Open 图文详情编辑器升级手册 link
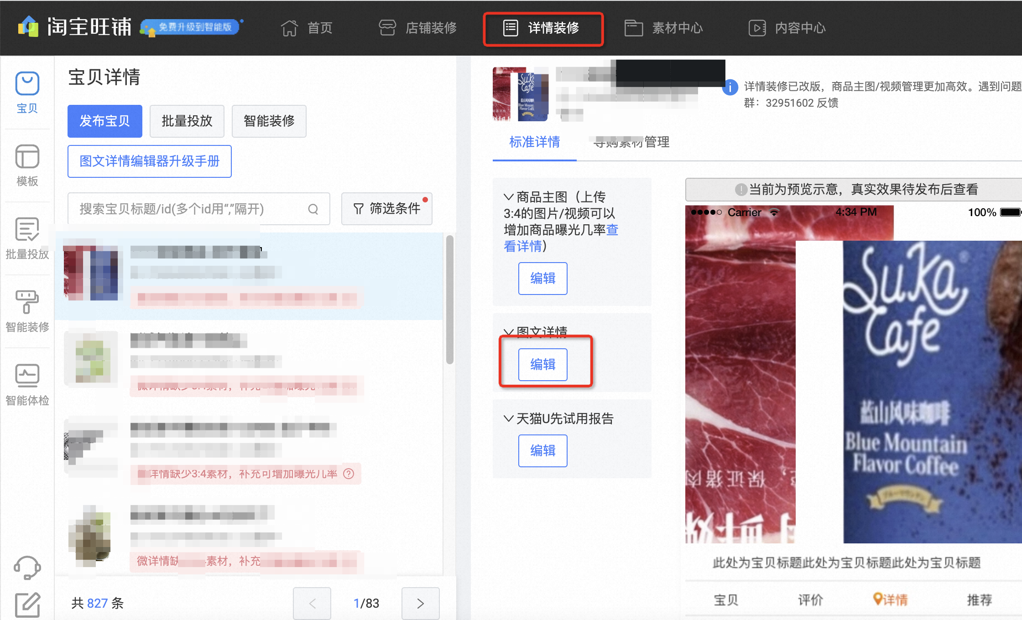 pos(150,161)
